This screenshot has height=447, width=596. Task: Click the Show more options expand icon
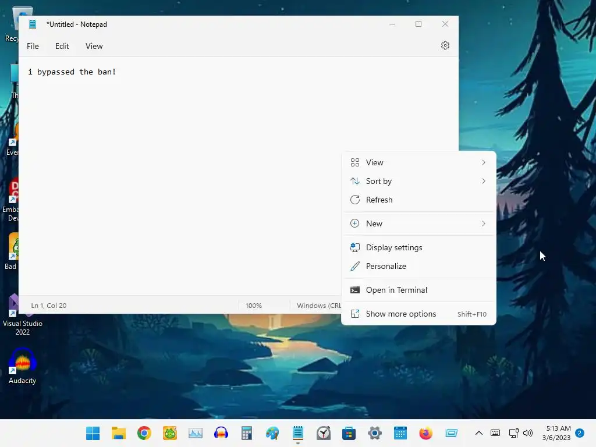354,314
